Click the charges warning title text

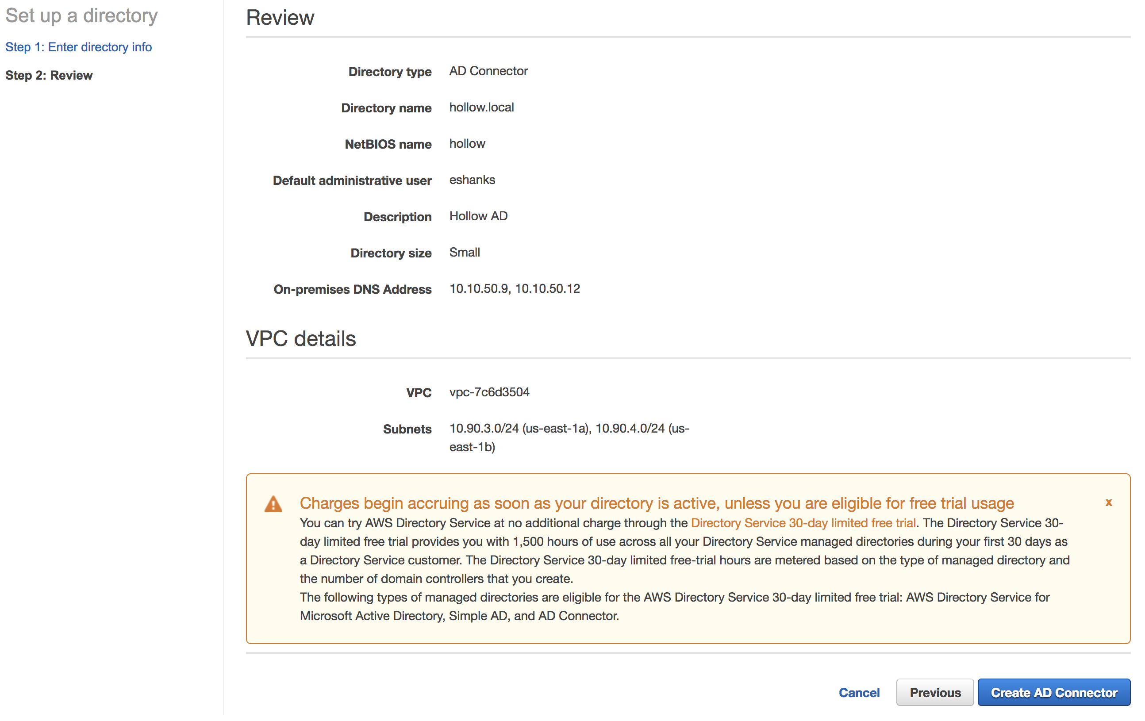[x=657, y=503]
